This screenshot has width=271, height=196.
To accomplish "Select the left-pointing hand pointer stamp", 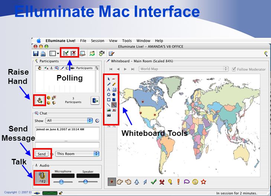I will tap(128, 182).
